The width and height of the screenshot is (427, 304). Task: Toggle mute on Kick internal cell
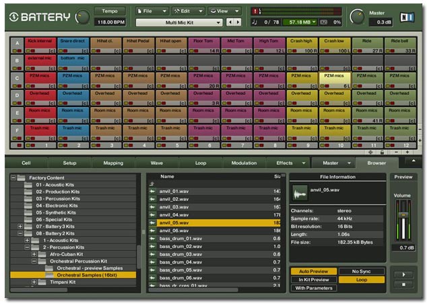28,51
